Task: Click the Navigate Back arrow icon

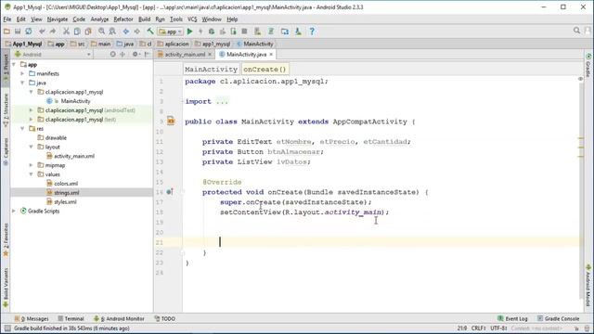Action: tap(126, 32)
